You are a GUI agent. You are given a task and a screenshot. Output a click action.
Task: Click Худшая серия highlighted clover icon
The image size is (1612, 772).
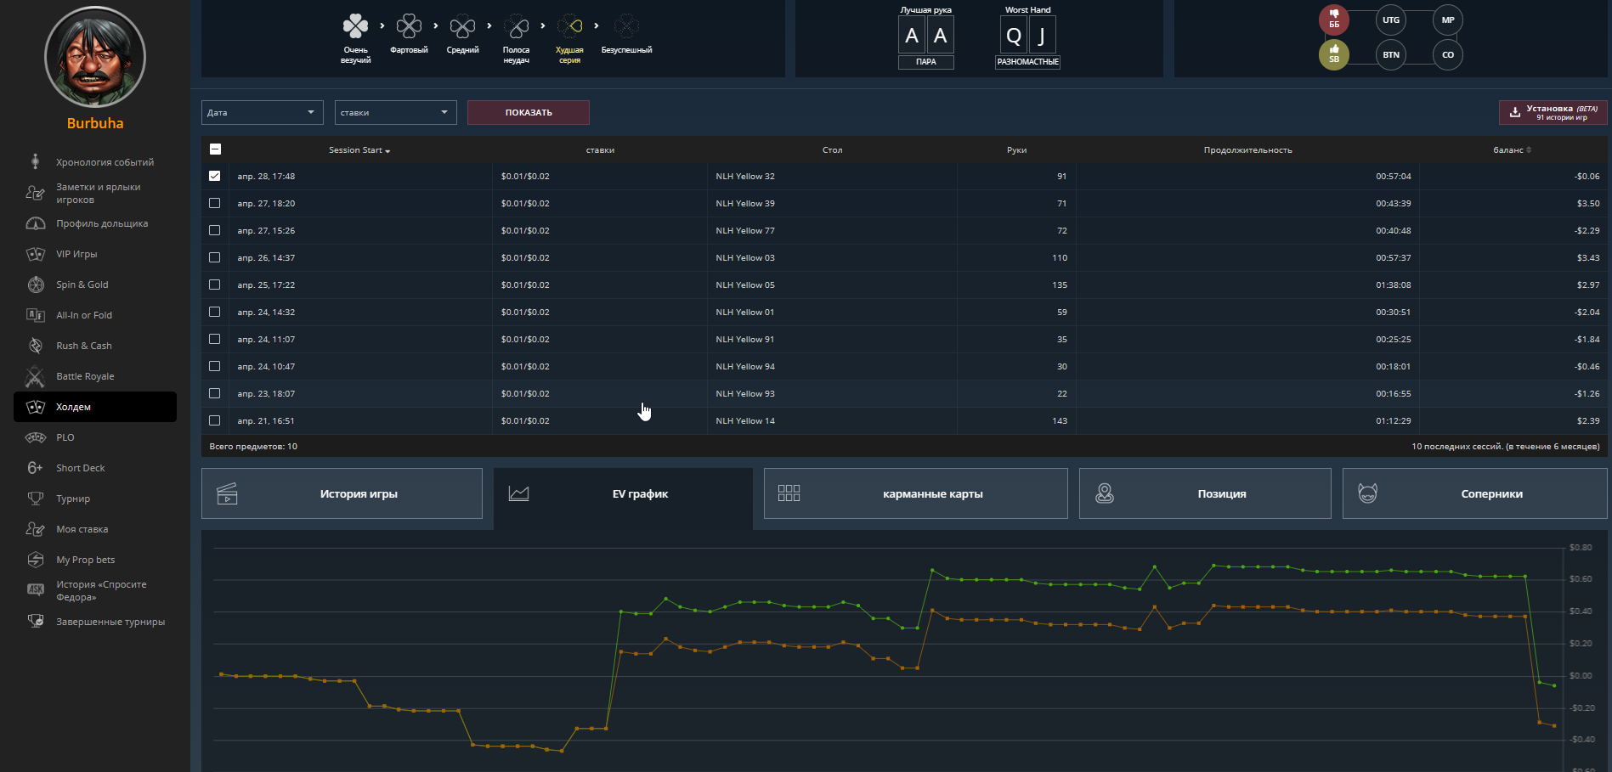[569, 26]
